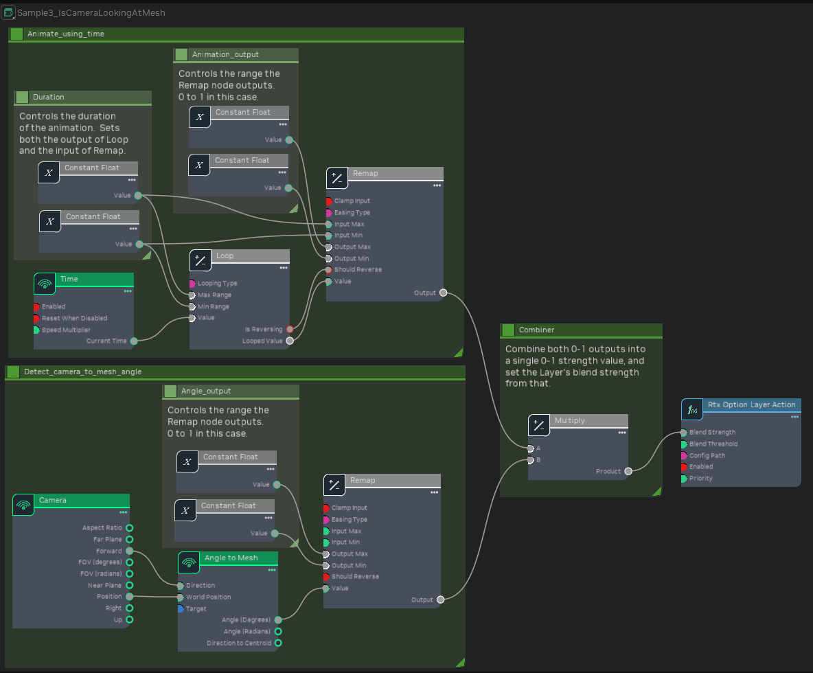Click the pink Looping Type port on Loop
This screenshot has width=813, height=673.
[x=194, y=283]
